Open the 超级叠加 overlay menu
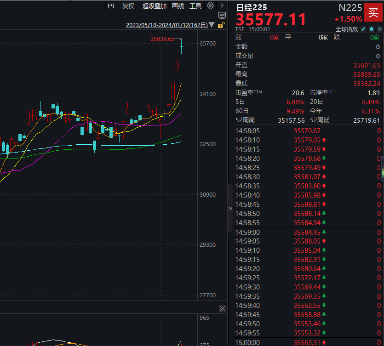The height and width of the screenshot is (346, 384). pyautogui.click(x=155, y=6)
